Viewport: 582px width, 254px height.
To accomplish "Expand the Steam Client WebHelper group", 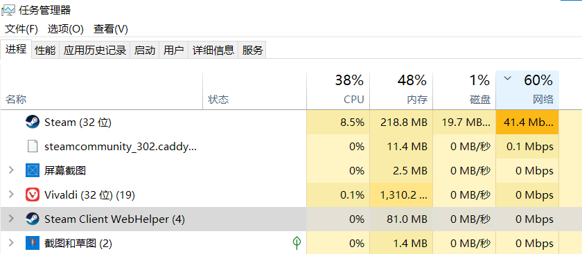I will (11, 219).
